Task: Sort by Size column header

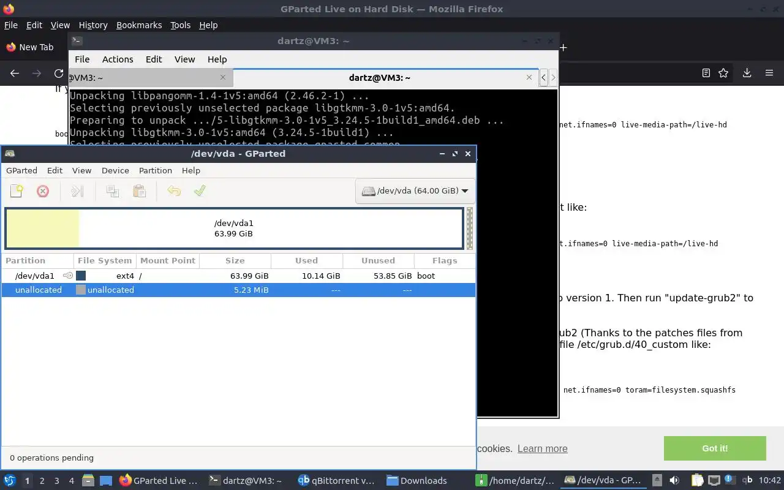Action: coord(235,261)
